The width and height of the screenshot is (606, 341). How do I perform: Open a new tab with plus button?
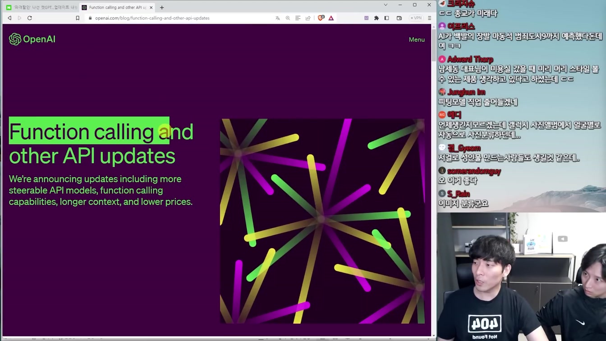[162, 7]
